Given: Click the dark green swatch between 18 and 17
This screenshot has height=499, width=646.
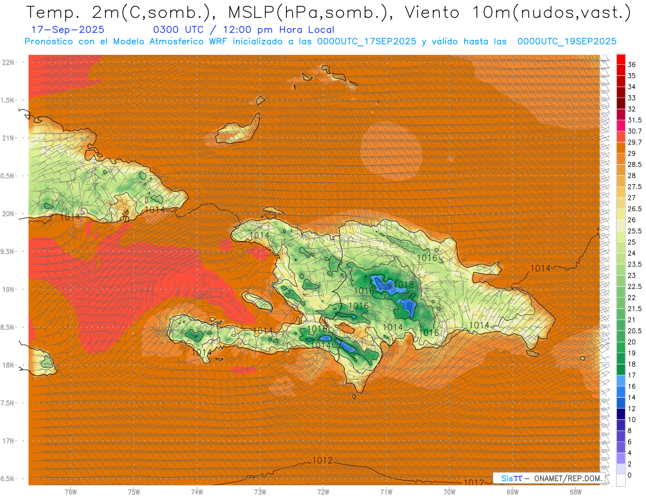Looking at the screenshot, I should (x=621, y=370).
